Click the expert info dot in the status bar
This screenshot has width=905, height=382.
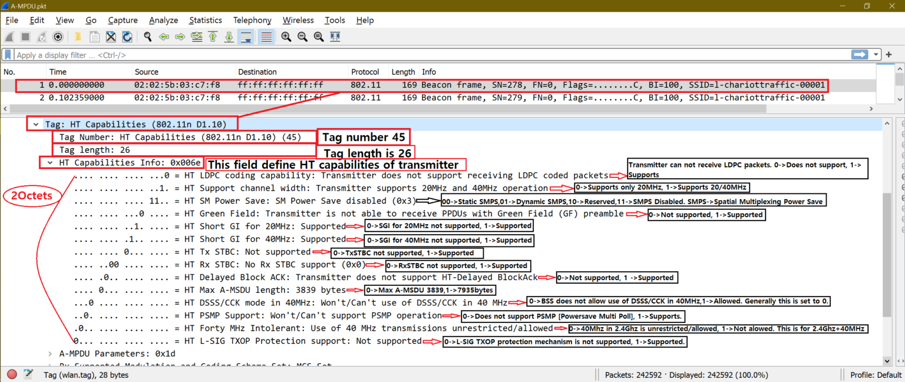(x=11, y=374)
